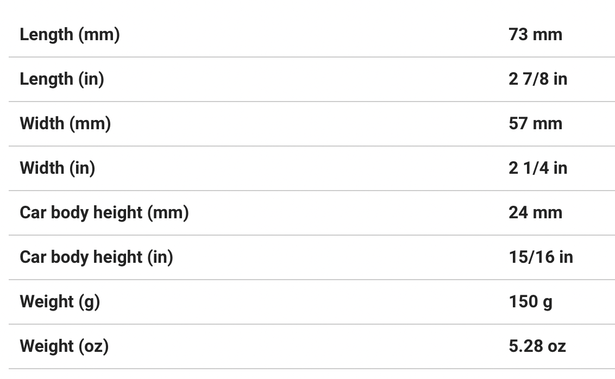Select the 5.28 oz value
Screen dimensions: 615x379
(x=537, y=346)
